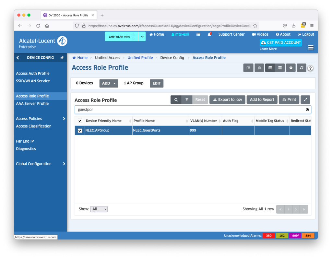
Task: Click the red 380 alarms badge
Action: (268, 236)
